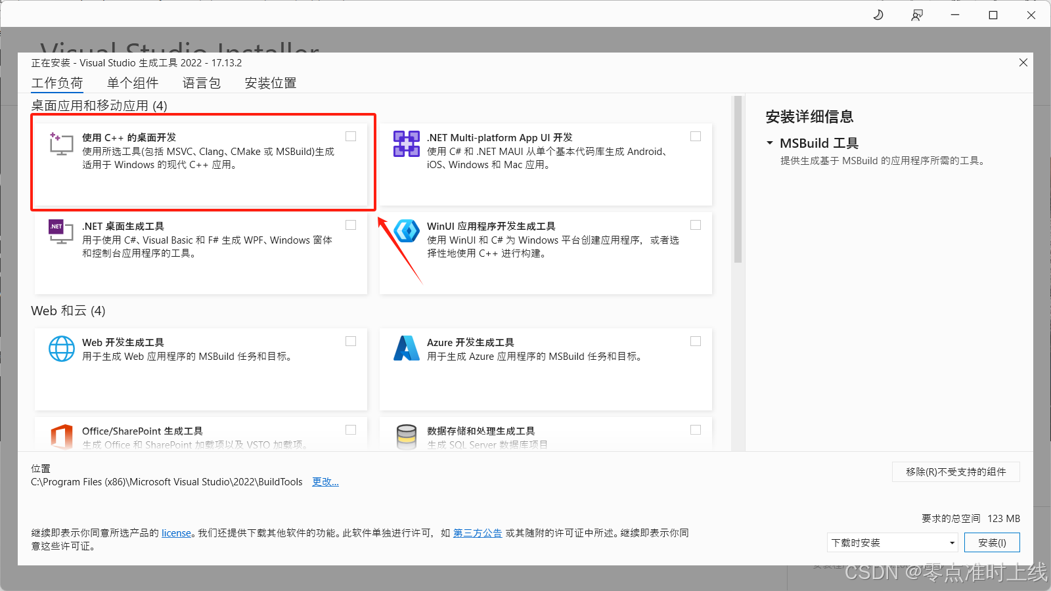Screen dimensions: 1051x591
Task: Switch to the 语言包 tab
Action: point(202,83)
